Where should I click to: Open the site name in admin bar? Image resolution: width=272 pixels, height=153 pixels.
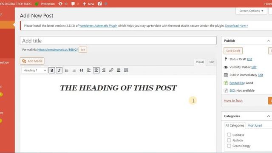pyautogui.click(x=16, y=4)
